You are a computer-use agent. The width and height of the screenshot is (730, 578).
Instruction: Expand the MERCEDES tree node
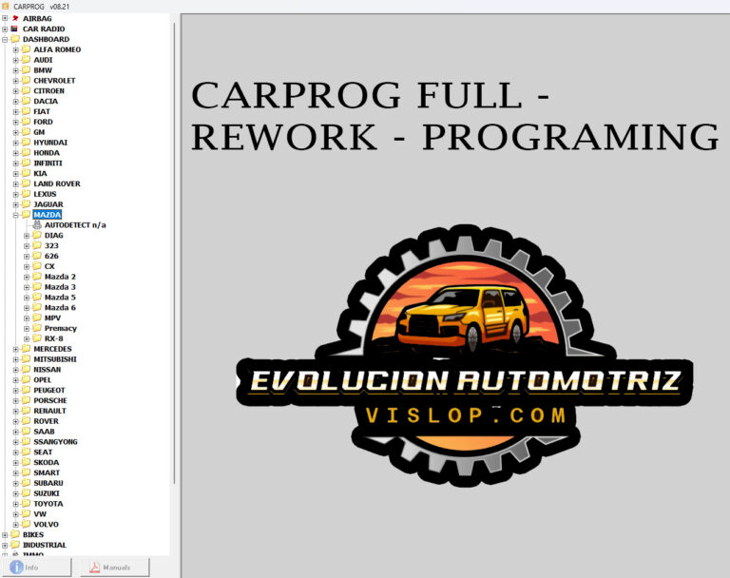[15, 349]
